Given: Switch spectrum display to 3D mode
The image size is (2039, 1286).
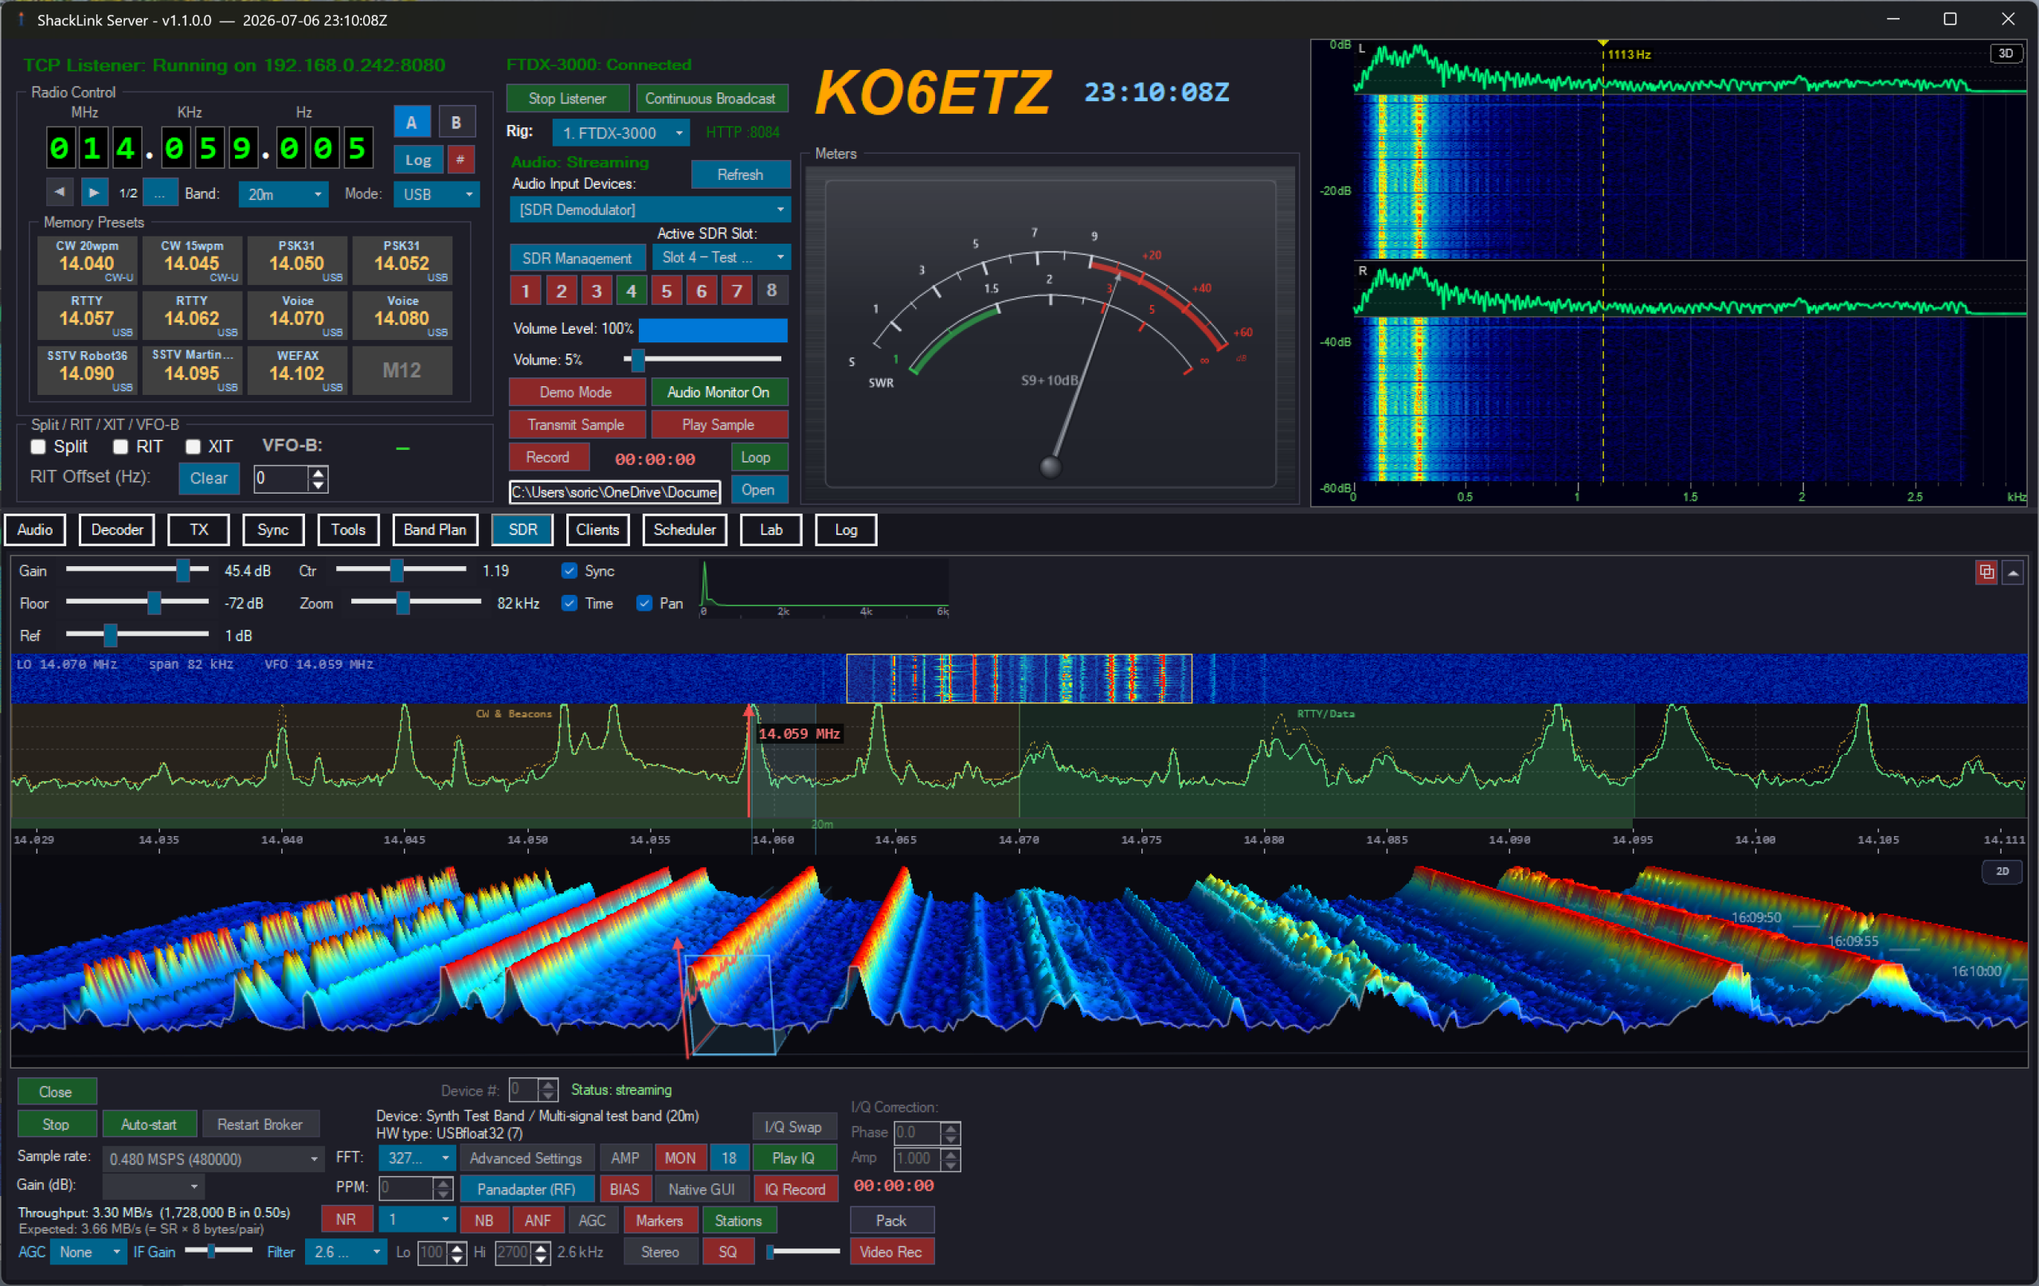Looking at the screenshot, I should coord(2005,53).
